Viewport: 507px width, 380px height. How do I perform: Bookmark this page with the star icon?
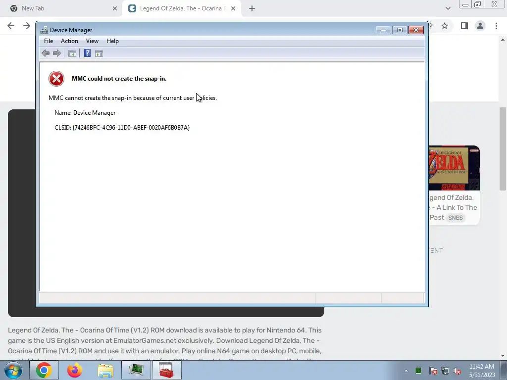445,26
